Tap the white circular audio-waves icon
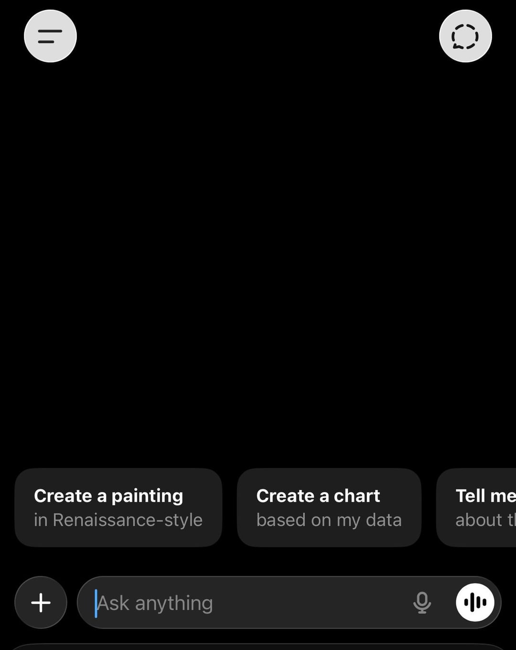Image resolution: width=516 pixels, height=650 pixels. (475, 603)
